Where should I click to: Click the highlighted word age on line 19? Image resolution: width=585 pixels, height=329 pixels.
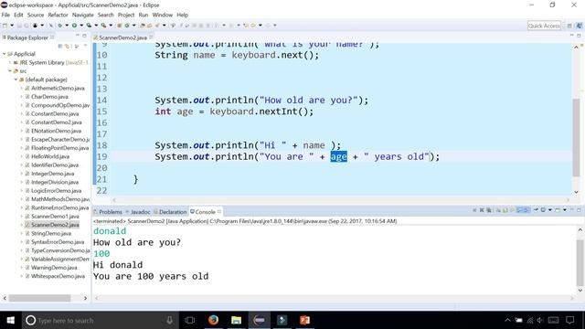click(339, 156)
